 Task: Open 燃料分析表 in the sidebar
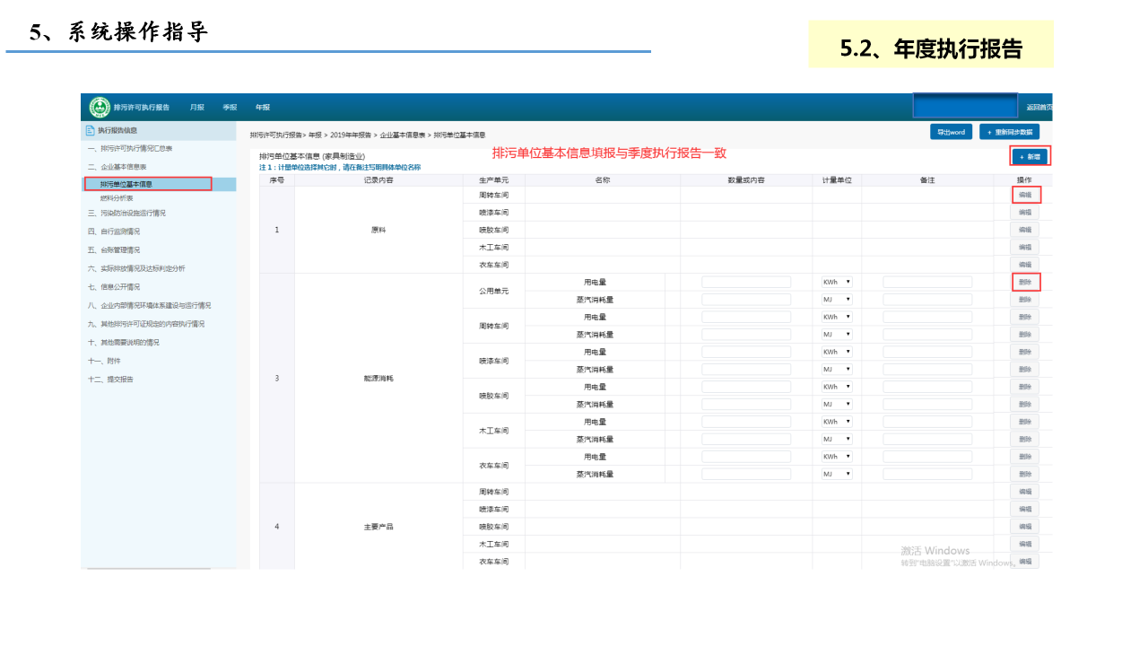point(117,198)
